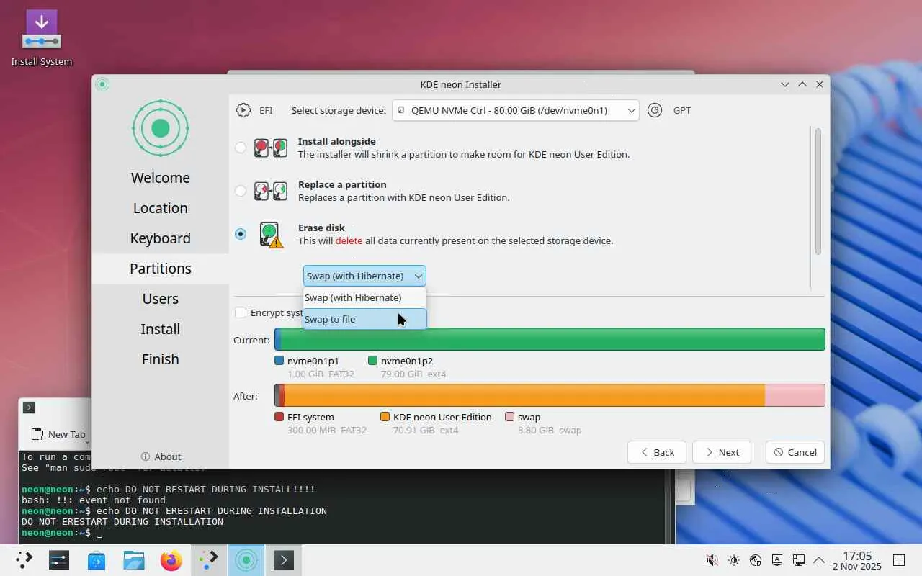The image size is (922, 576).
Task: Click the "8.80 GiB swap" size text
Action: pos(550,431)
